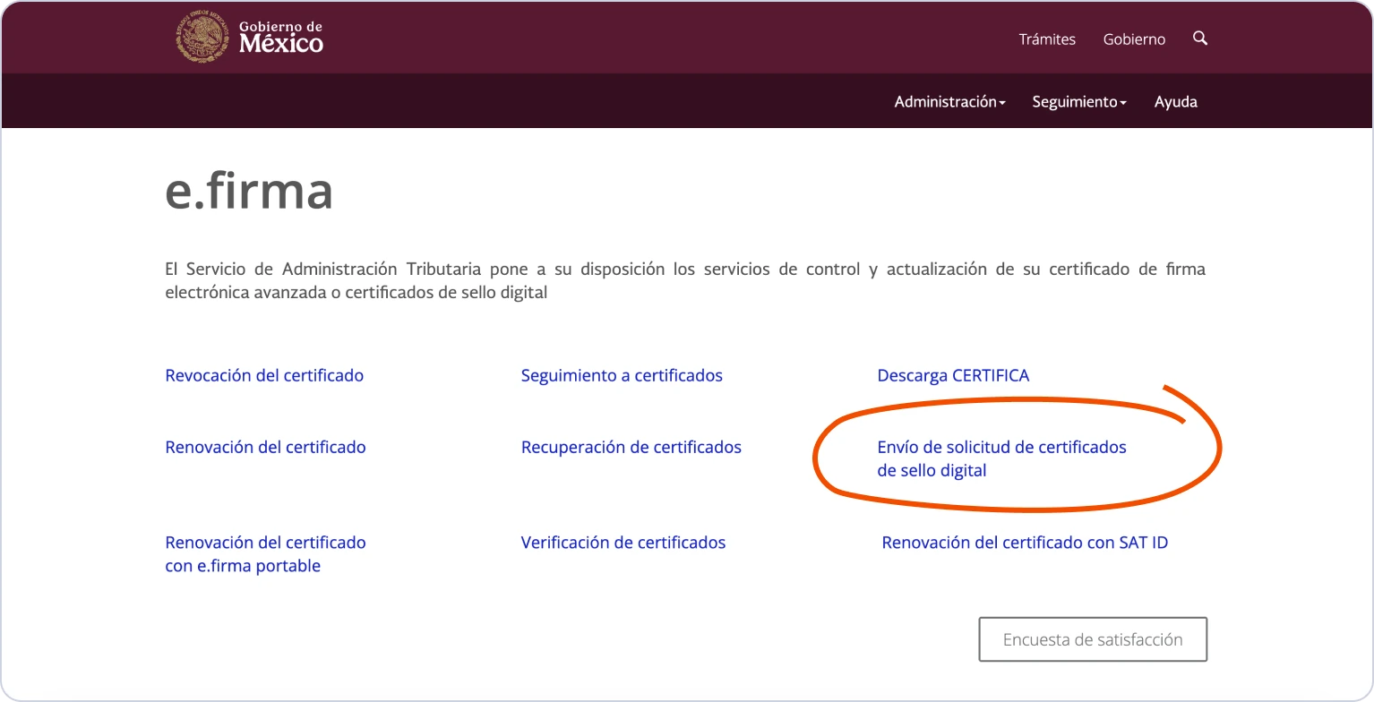Open the Gobierno header link

tap(1134, 39)
